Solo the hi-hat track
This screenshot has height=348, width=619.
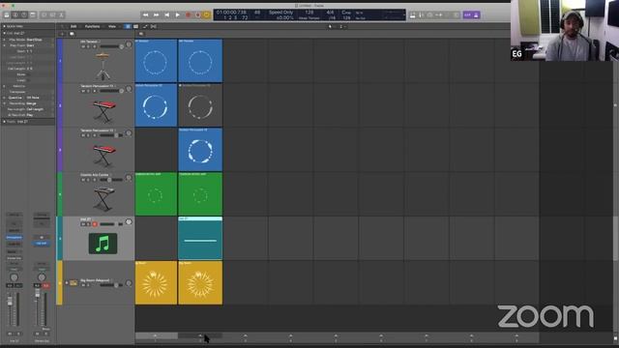click(88, 46)
